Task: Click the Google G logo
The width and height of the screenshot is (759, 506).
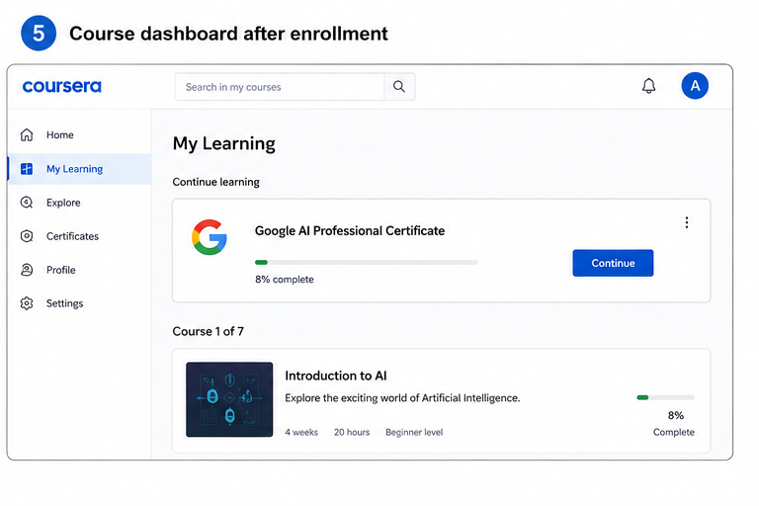Action: (210, 237)
